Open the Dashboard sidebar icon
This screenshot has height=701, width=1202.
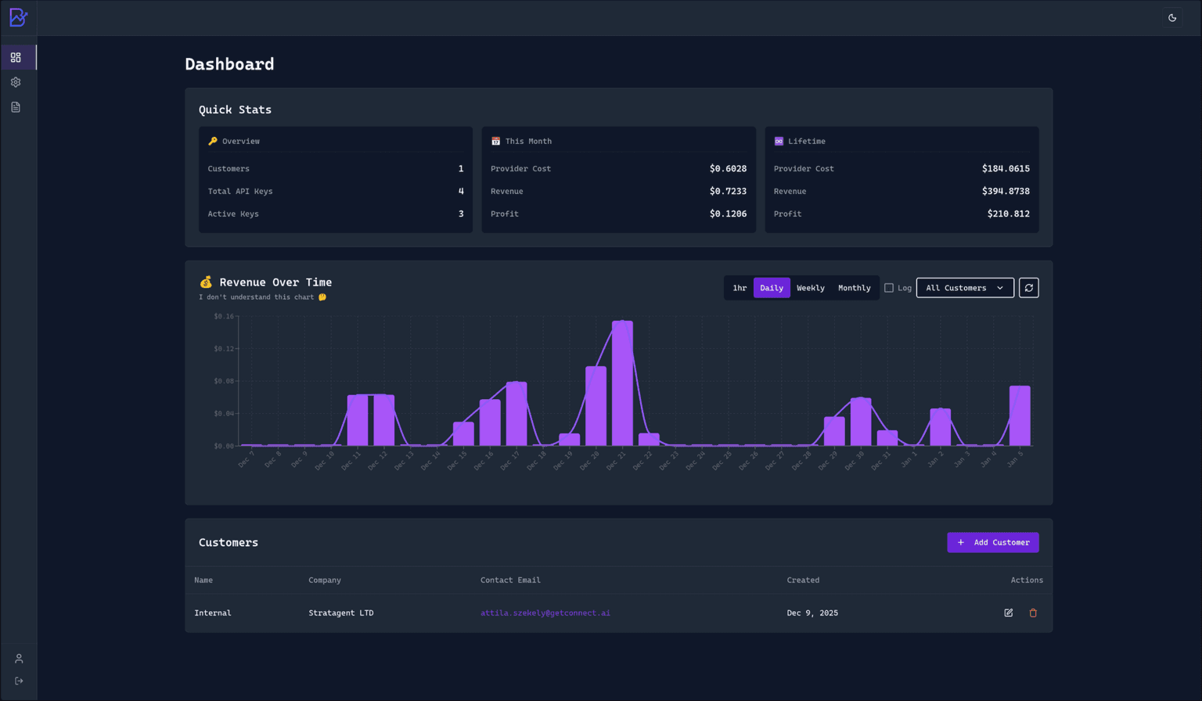click(16, 57)
